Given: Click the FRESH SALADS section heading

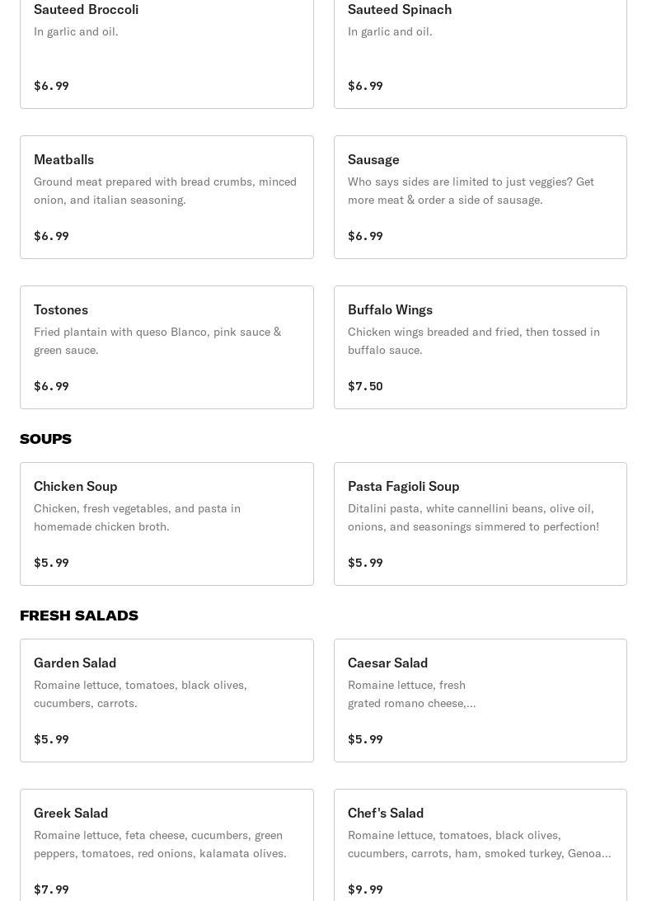Looking at the screenshot, I should pos(79,616).
